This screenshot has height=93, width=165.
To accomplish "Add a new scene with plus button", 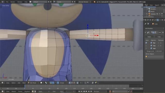I will tap(72, 2).
